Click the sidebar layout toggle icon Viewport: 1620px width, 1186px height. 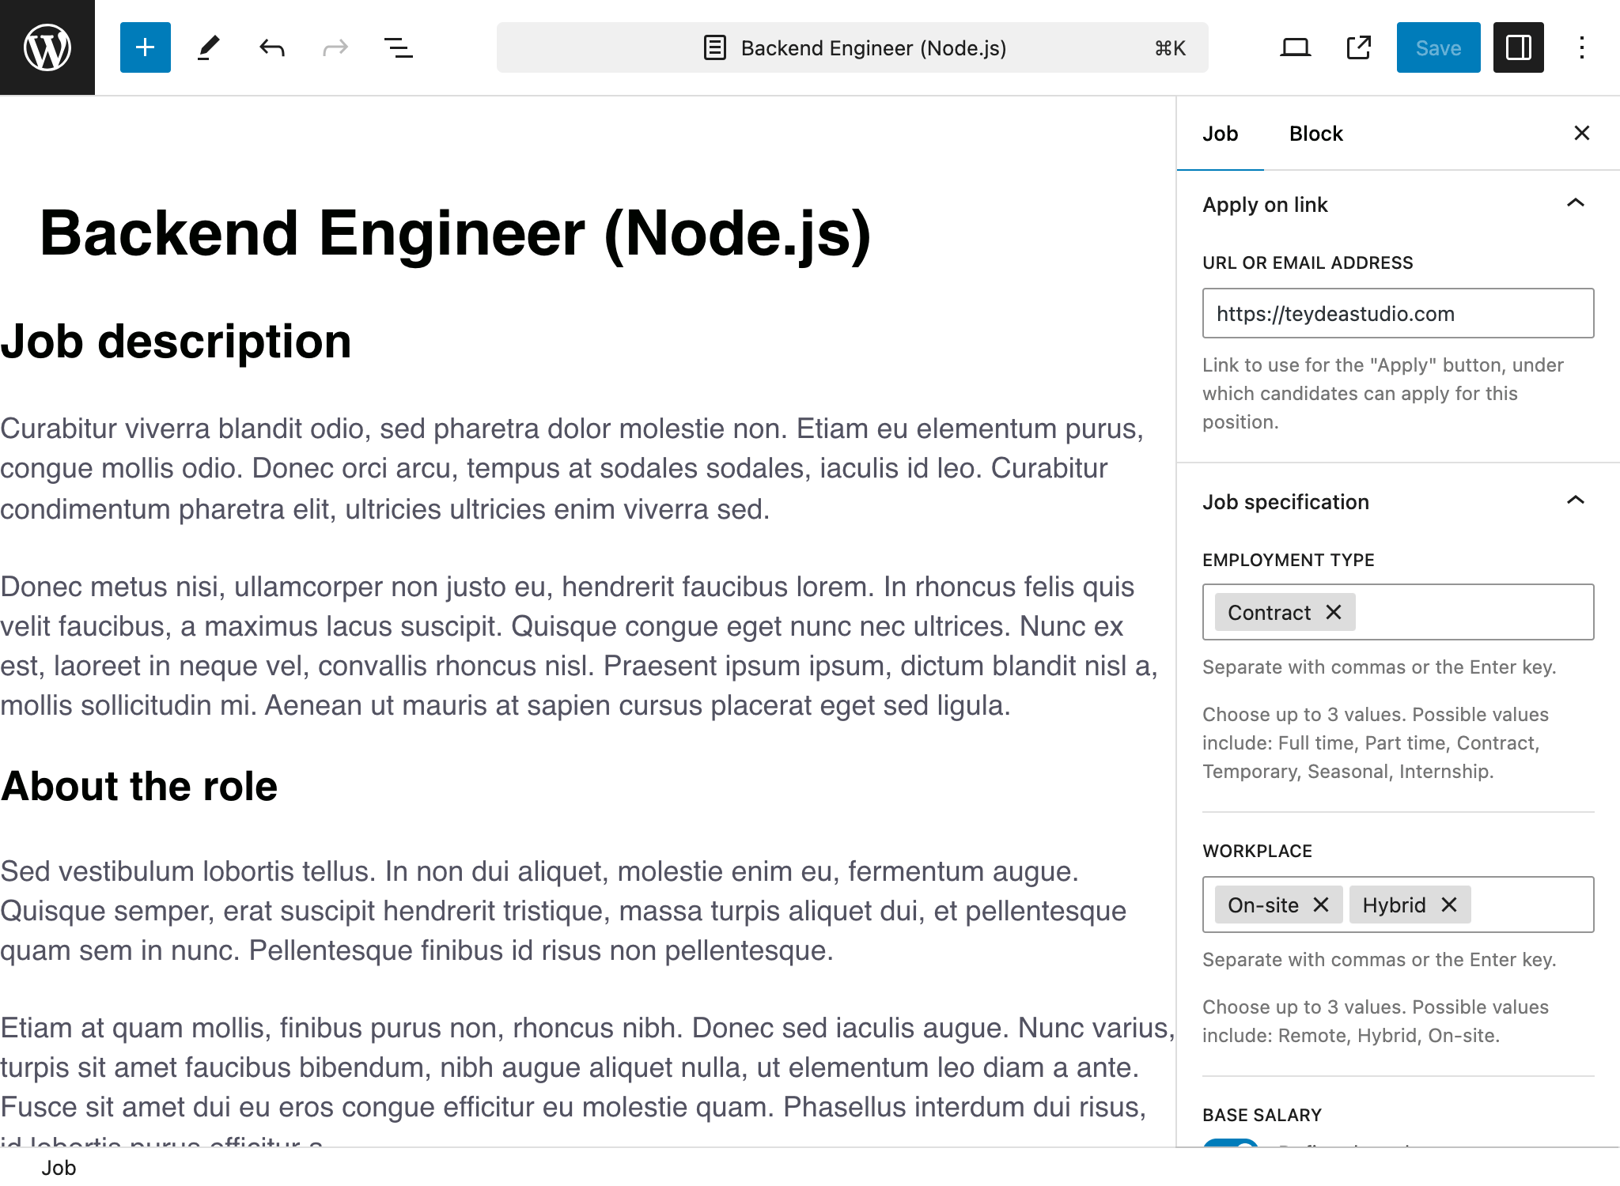(1518, 47)
